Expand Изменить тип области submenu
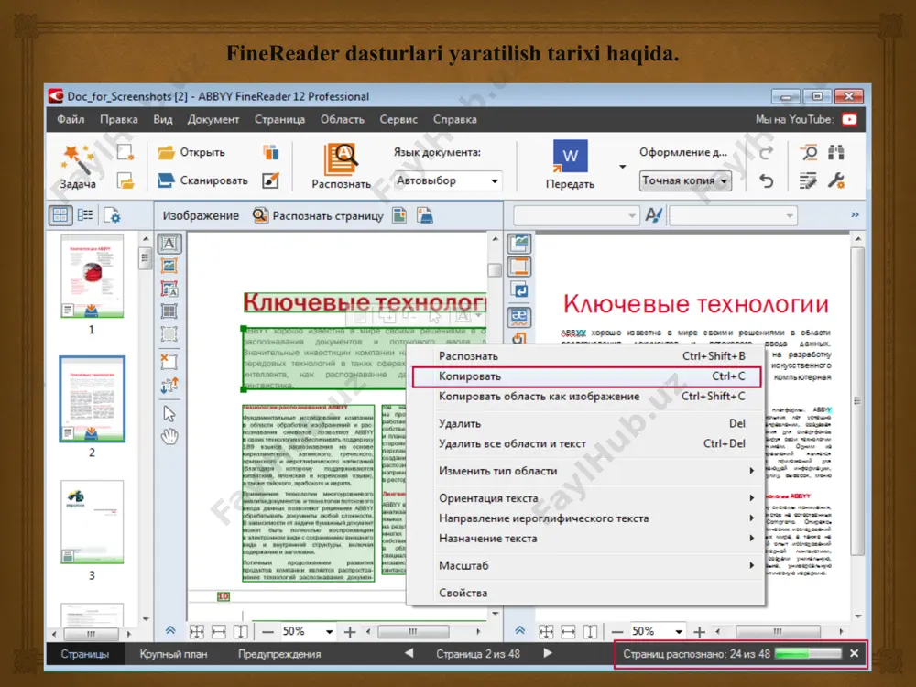 [x=586, y=471]
